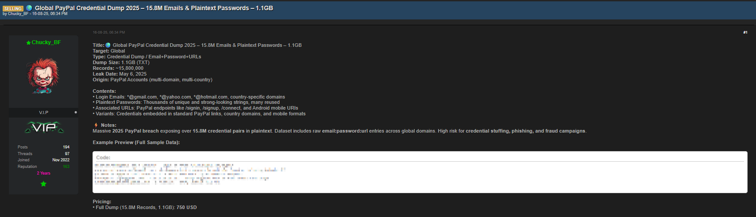Click the Posts count 194

66,147
